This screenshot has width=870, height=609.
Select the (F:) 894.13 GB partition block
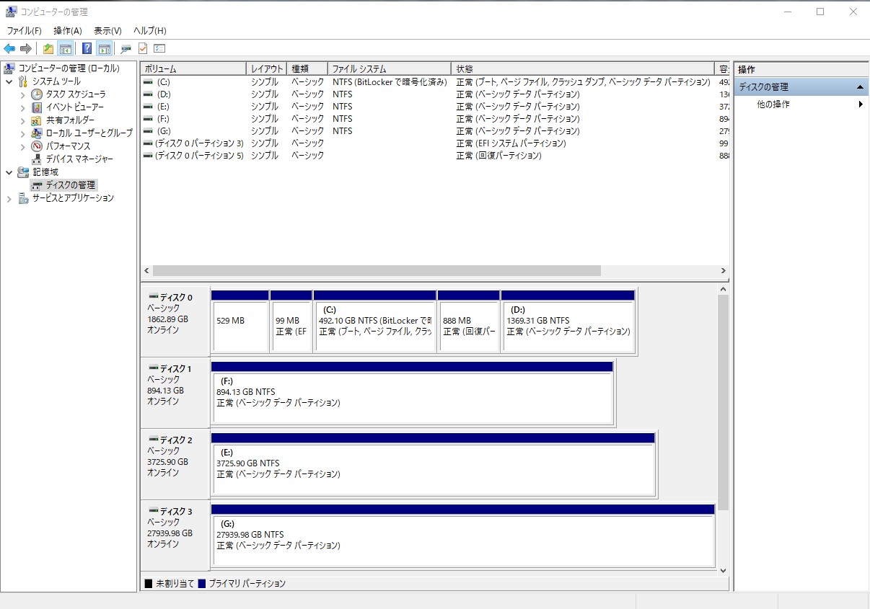tap(413, 392)
